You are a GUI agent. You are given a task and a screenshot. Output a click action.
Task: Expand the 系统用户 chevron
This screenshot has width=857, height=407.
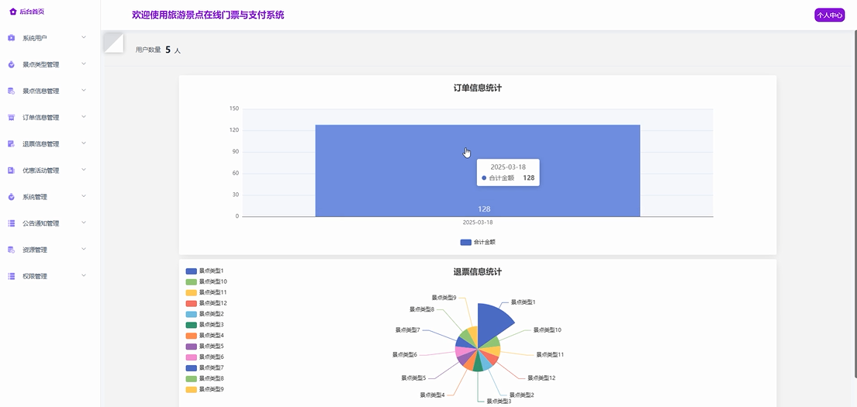[84, 37]
